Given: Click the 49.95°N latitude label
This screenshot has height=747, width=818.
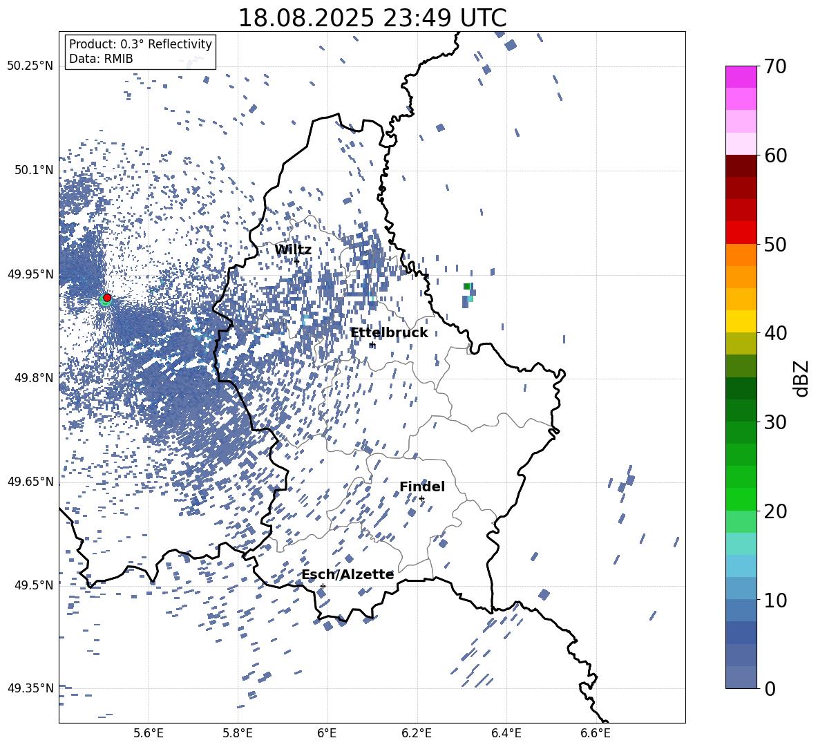Looking at the screenshot, I should point(30,274).
